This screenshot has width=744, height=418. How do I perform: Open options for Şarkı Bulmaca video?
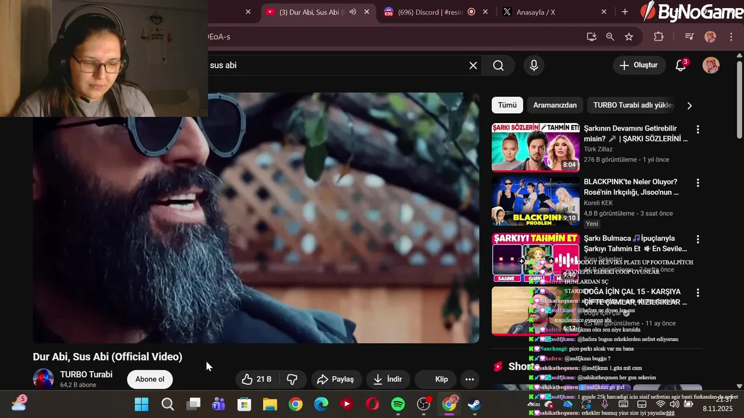pos(697,239)
